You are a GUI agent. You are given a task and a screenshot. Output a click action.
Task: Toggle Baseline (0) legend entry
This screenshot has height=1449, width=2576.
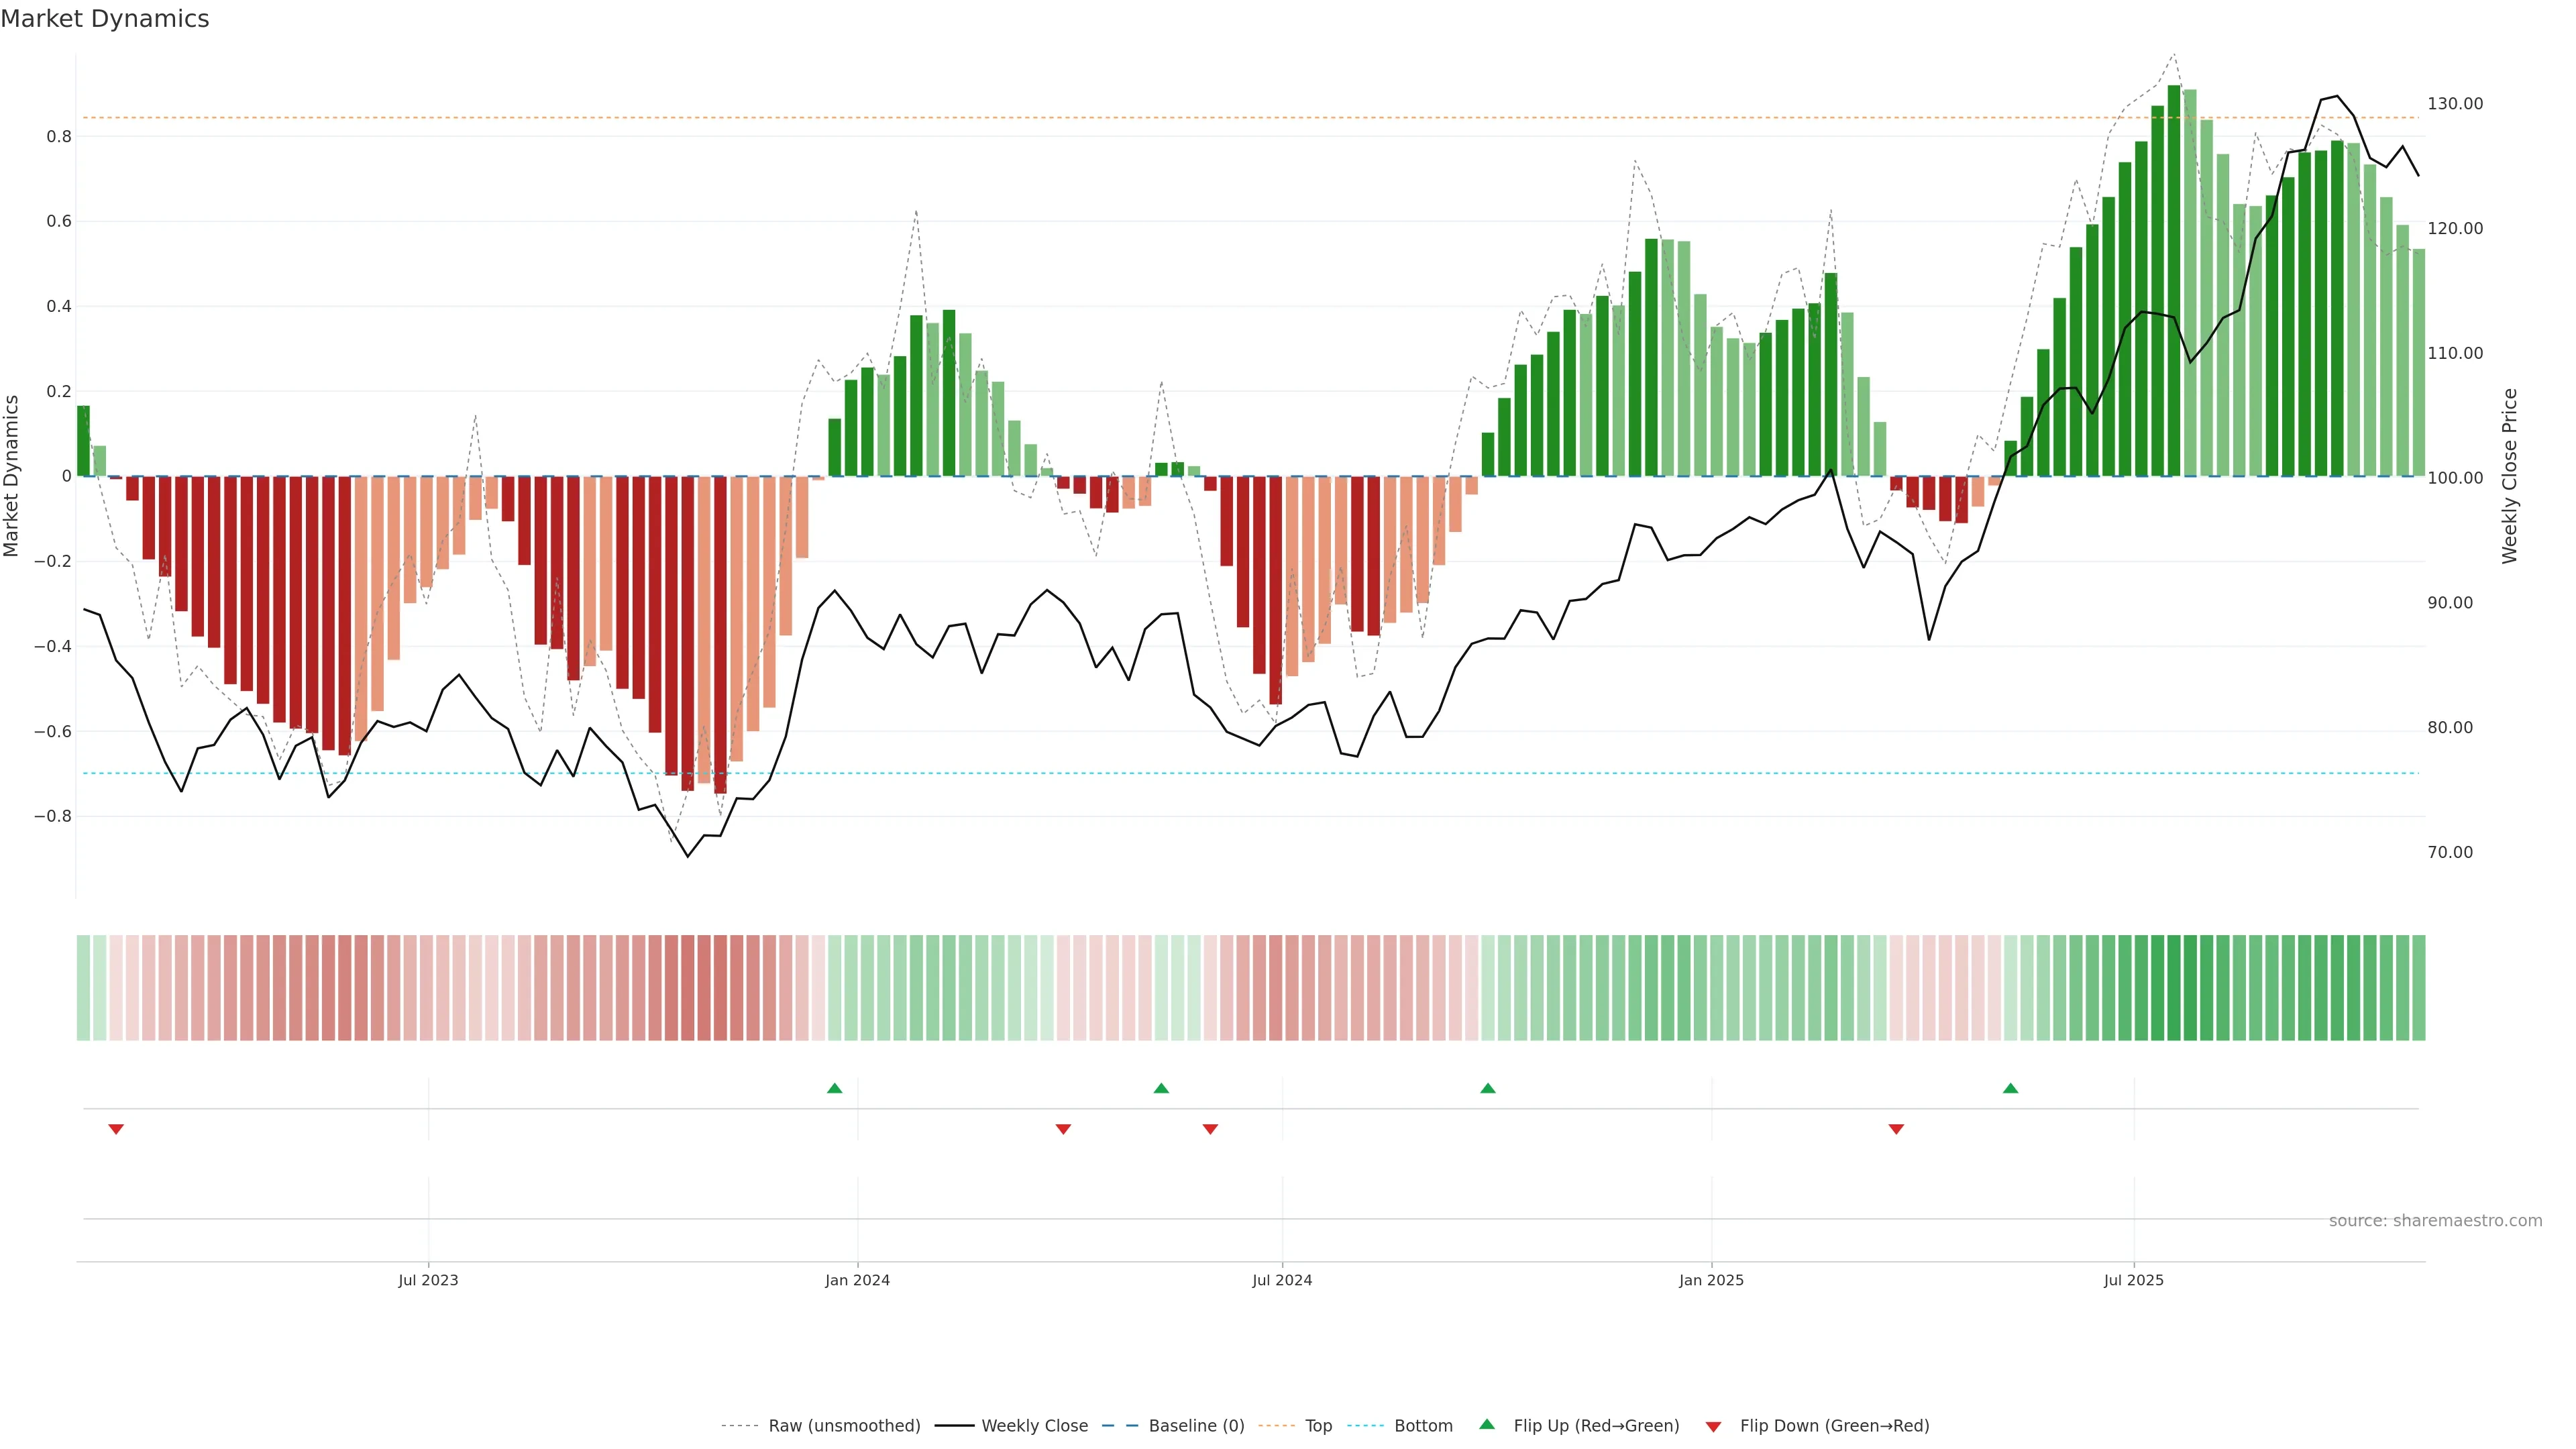pyautogui.click(x=1196, y=1426)
